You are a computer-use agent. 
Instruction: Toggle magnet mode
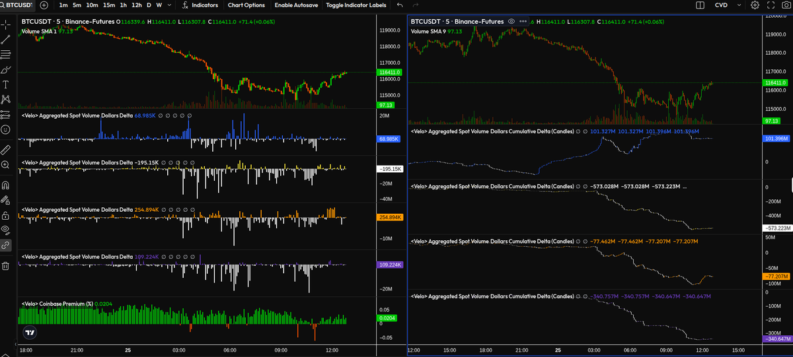pyautogui.click(x=6, y=185)
